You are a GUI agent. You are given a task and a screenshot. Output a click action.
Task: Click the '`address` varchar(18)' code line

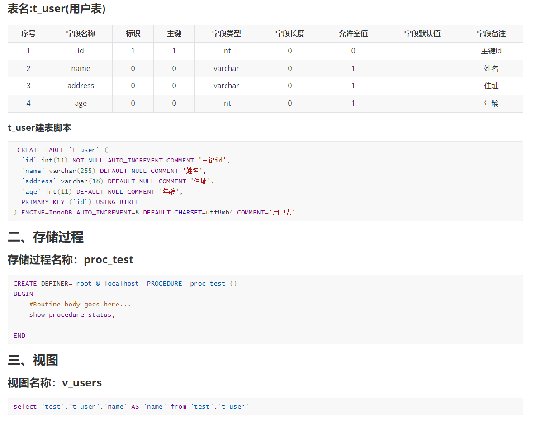coord(118,181)
